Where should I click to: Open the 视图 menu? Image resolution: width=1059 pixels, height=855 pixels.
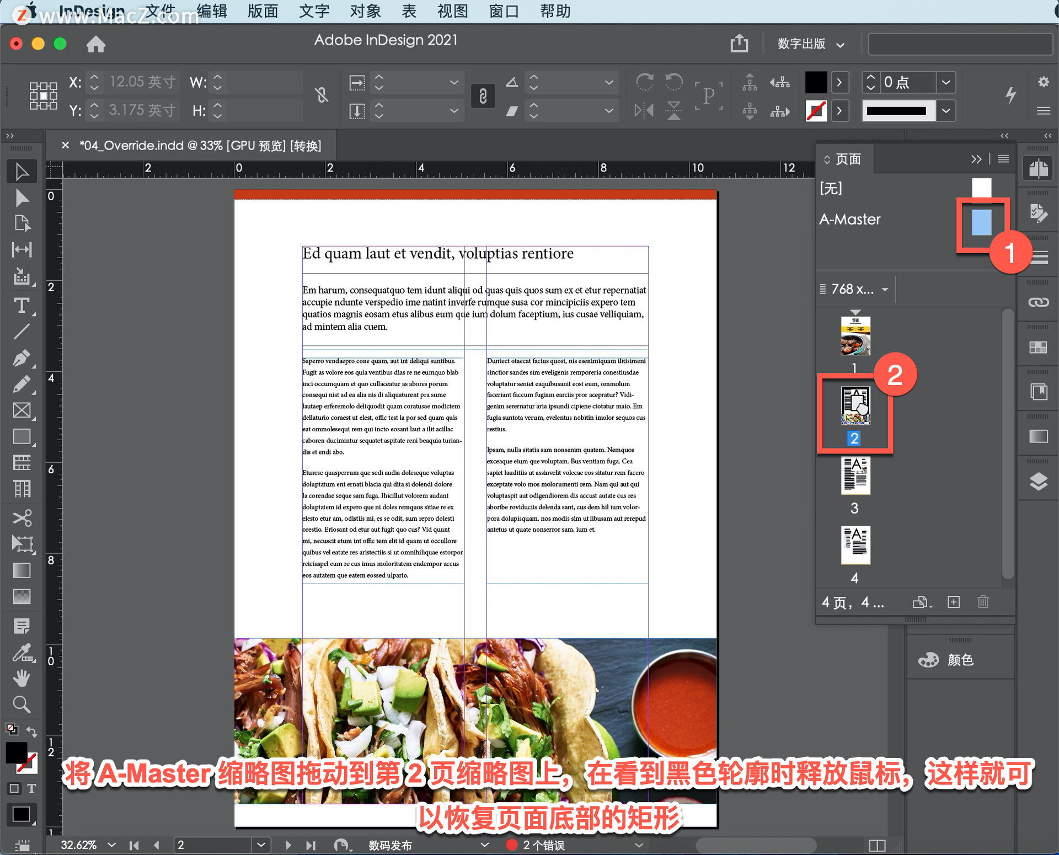pyautogui.click(x=452, y=11)
